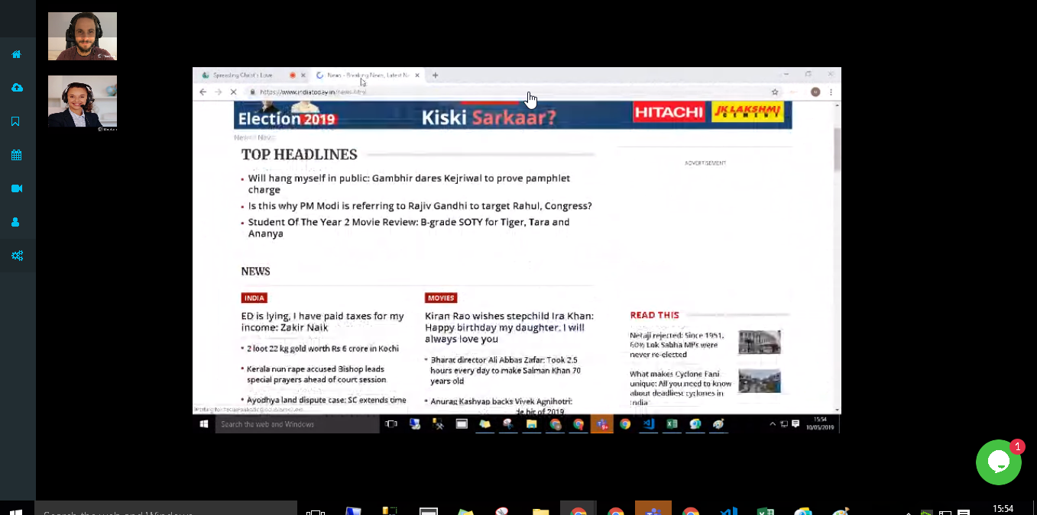Show hidden tray icons in shared taskbar
1037x515 pixels.
click(773, 424)
